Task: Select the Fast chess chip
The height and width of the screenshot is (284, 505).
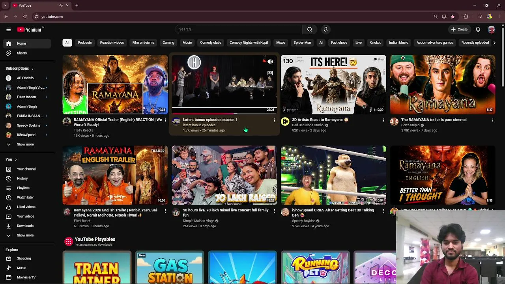Action: click(x=339, y=43)
